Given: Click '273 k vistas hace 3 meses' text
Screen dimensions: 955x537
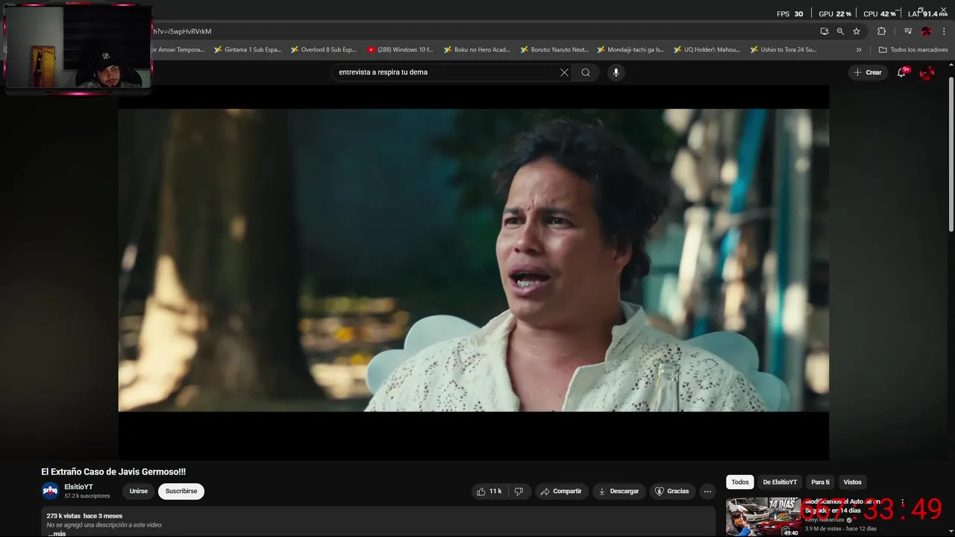Looking at the screenshot, I should (84, 516).
